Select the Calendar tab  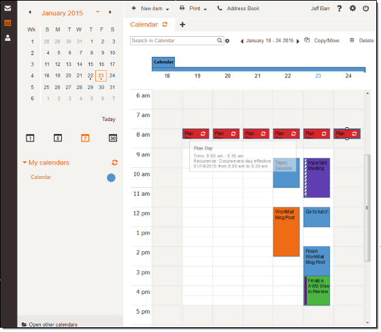(x=144, y=24)
